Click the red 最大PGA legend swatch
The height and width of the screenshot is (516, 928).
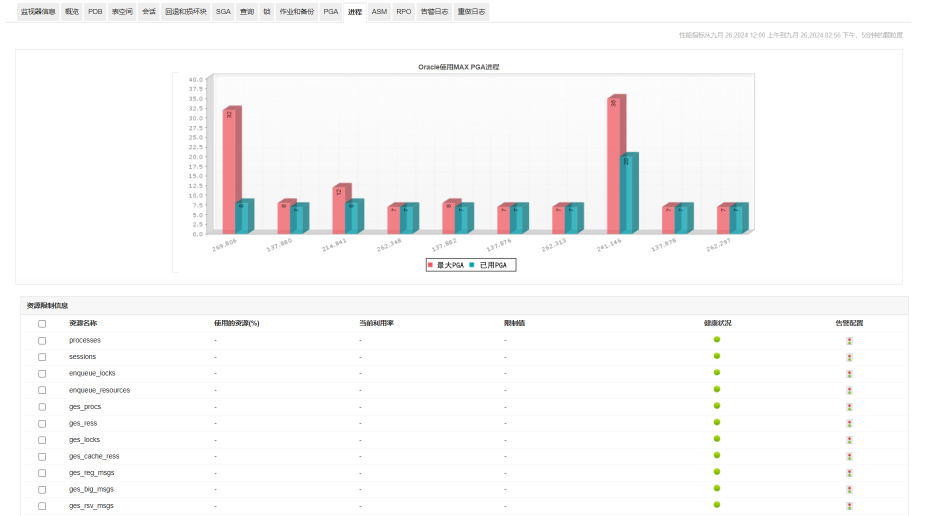(430, 265)
